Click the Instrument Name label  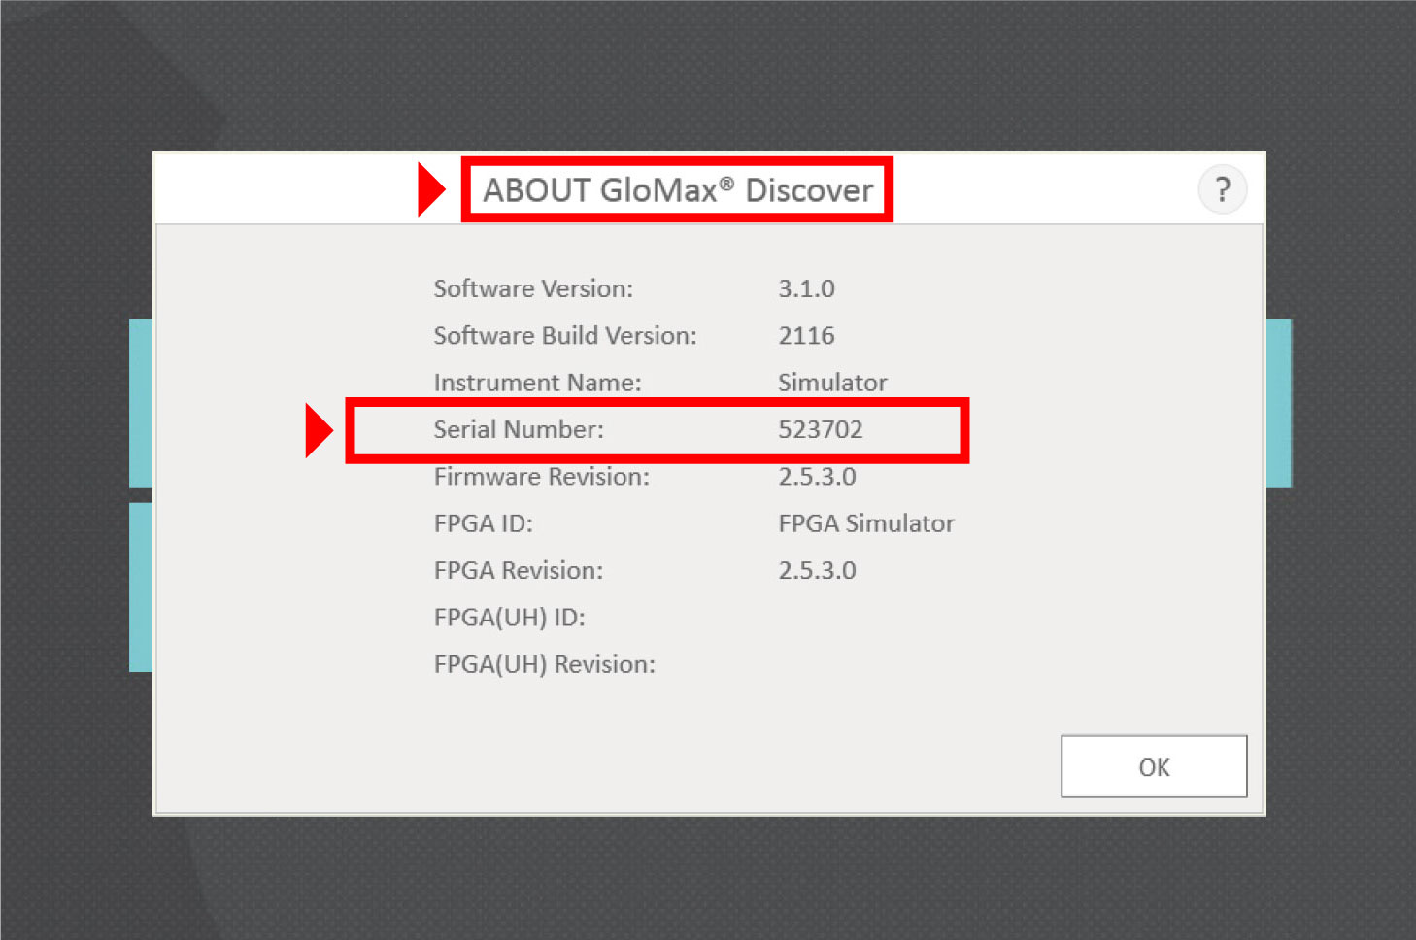537,383
